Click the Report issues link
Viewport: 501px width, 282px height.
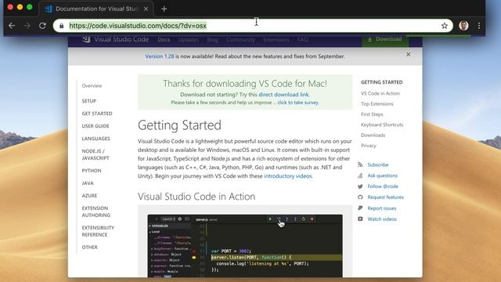click(x=381, y=208)
